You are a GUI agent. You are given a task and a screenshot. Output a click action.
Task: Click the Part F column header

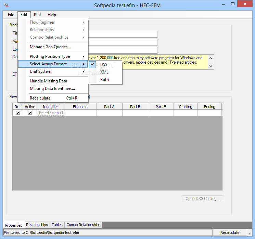(x=161, y=107)
